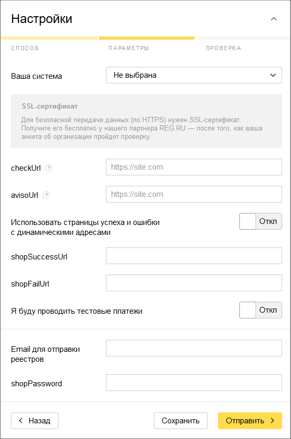The width and height of the screenshot is (291, 439).
Task: Enable the test payments toggle
Action: coord(261,310)
